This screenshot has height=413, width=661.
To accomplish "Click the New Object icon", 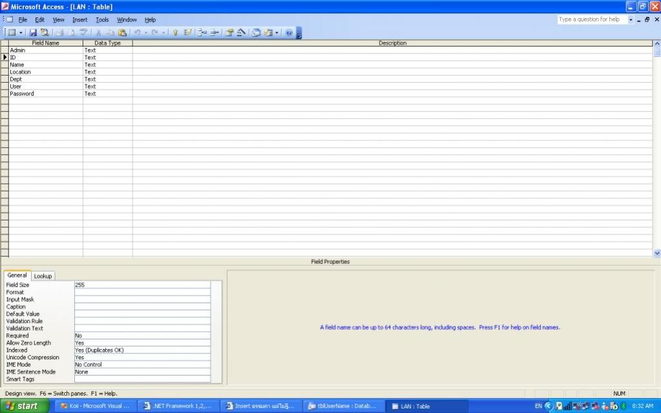I will [268, 32].
